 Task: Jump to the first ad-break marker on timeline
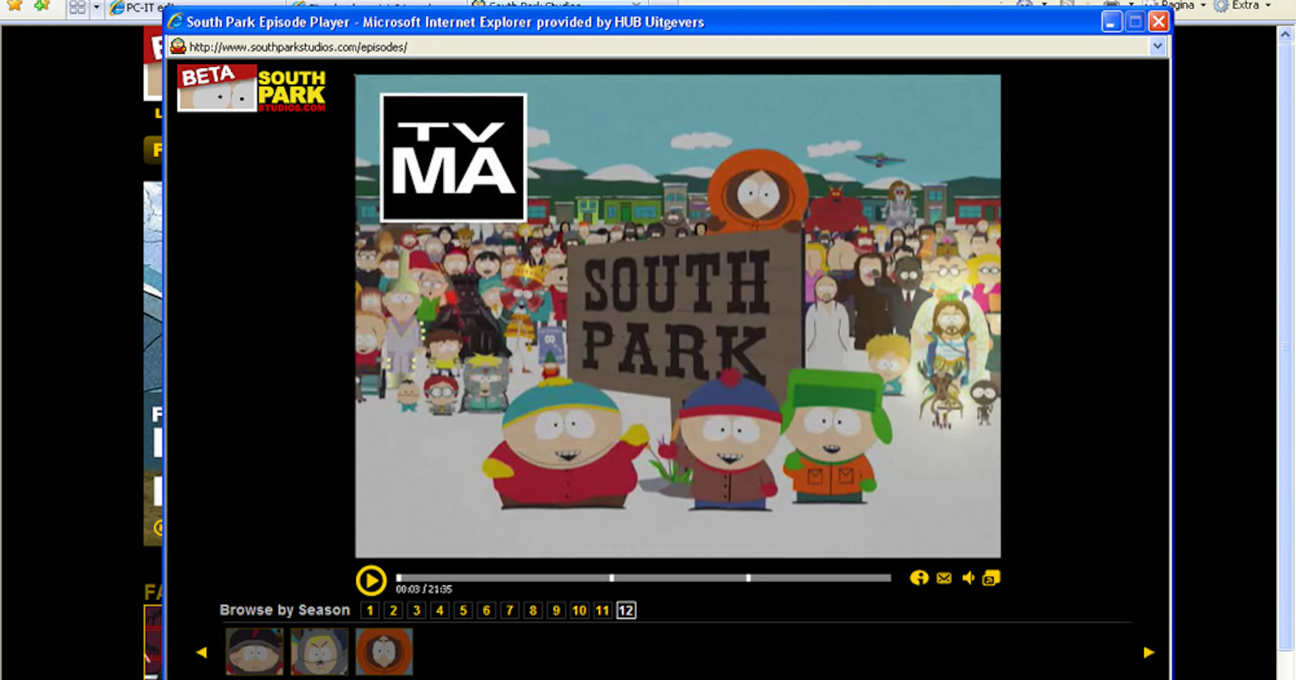tap(611, 578)
